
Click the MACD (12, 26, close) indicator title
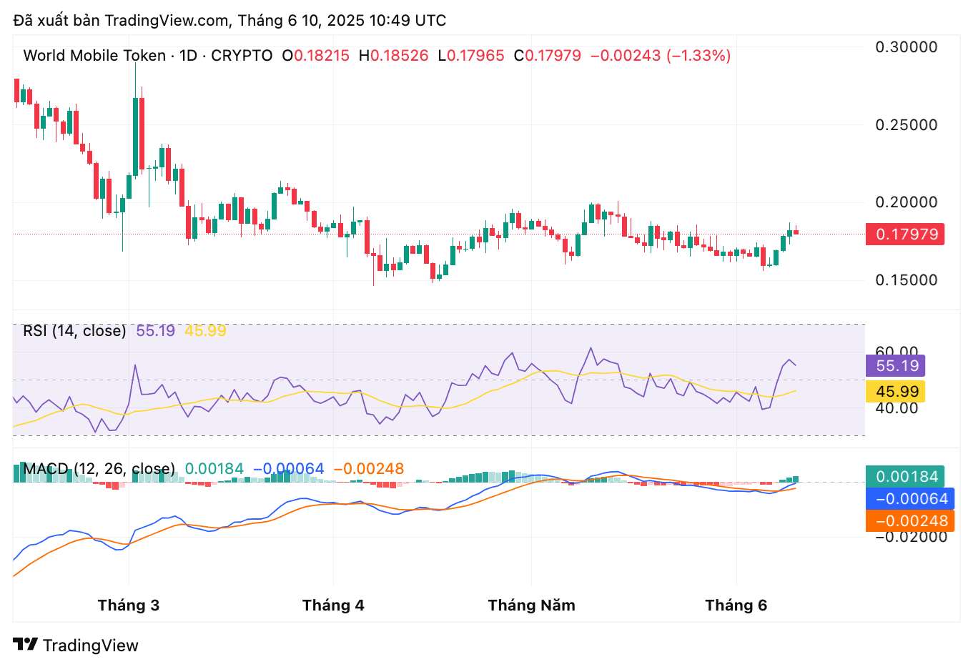pyautogui.click(x=99, y=469)
